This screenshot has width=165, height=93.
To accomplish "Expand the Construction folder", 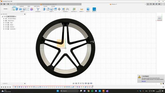I will pyautogui.click(x=4, y=29).
